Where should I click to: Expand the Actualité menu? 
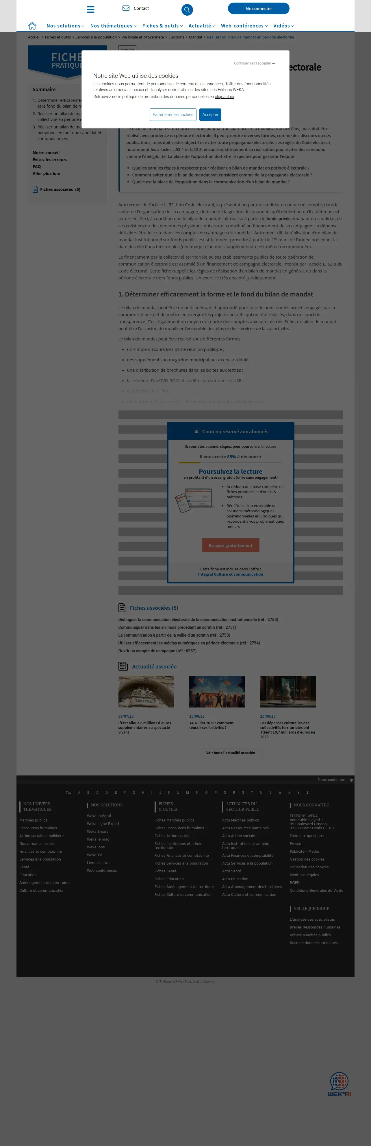click(202, 26)
